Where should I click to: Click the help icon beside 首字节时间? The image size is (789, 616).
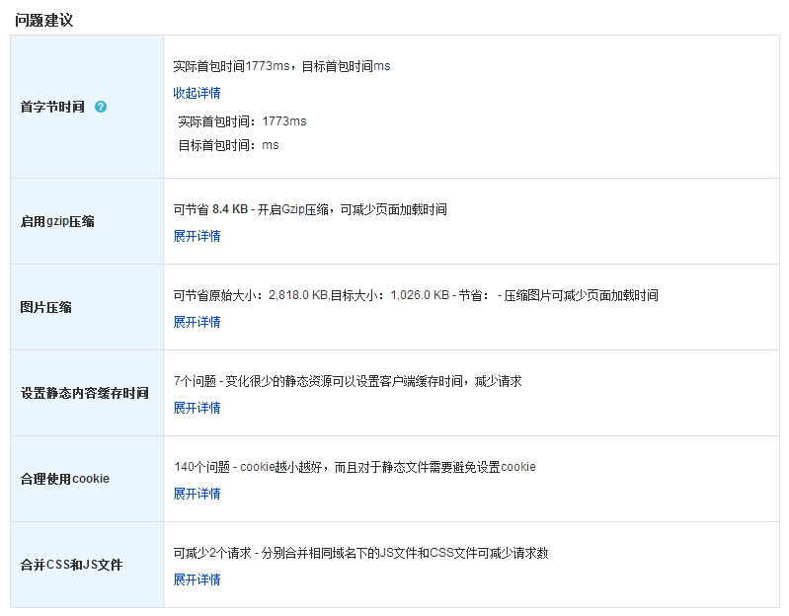pos(101,107)
